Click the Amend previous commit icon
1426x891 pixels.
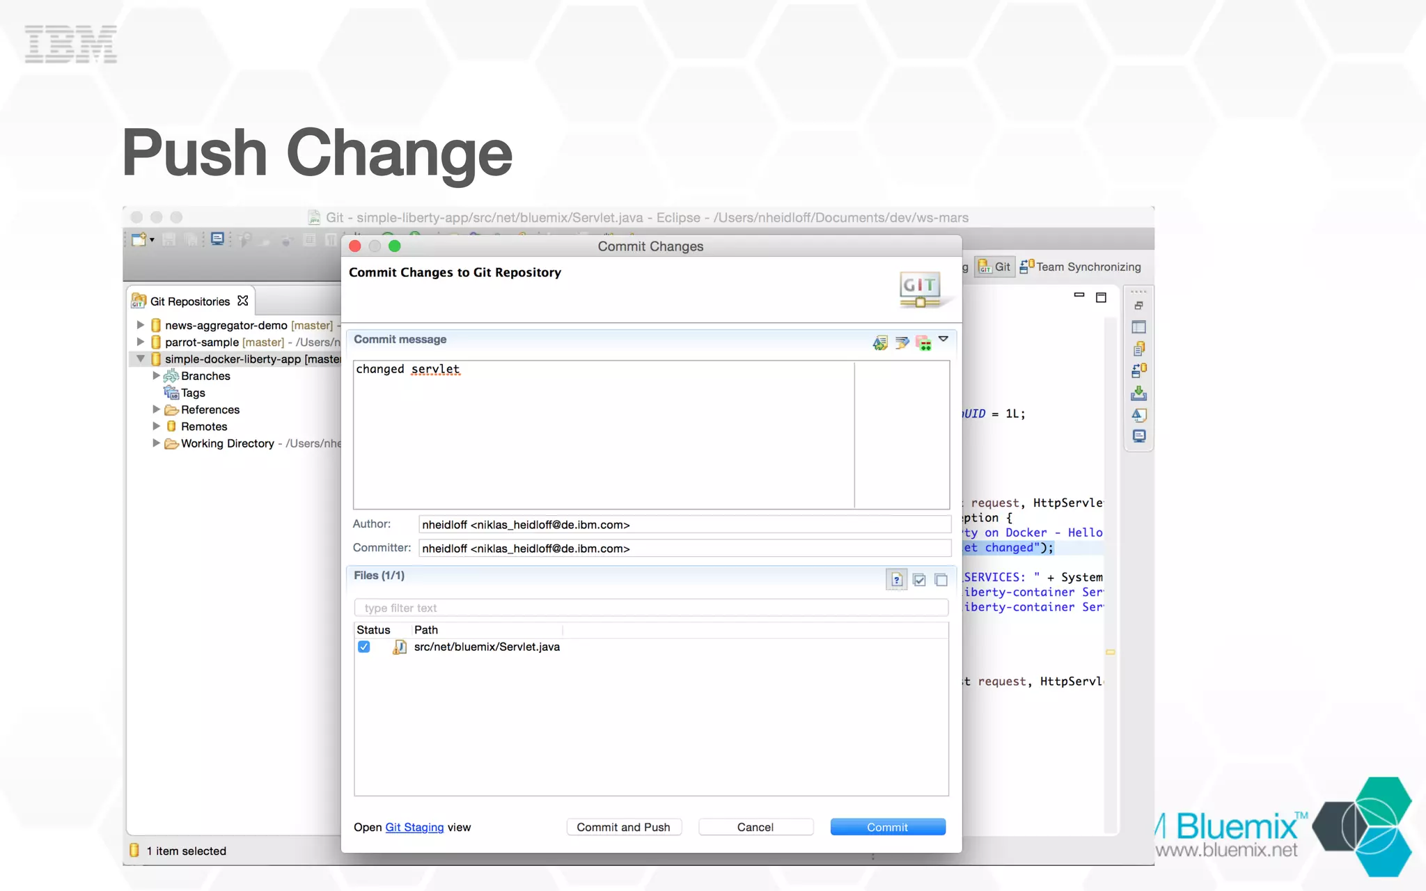tap(880, 342)
